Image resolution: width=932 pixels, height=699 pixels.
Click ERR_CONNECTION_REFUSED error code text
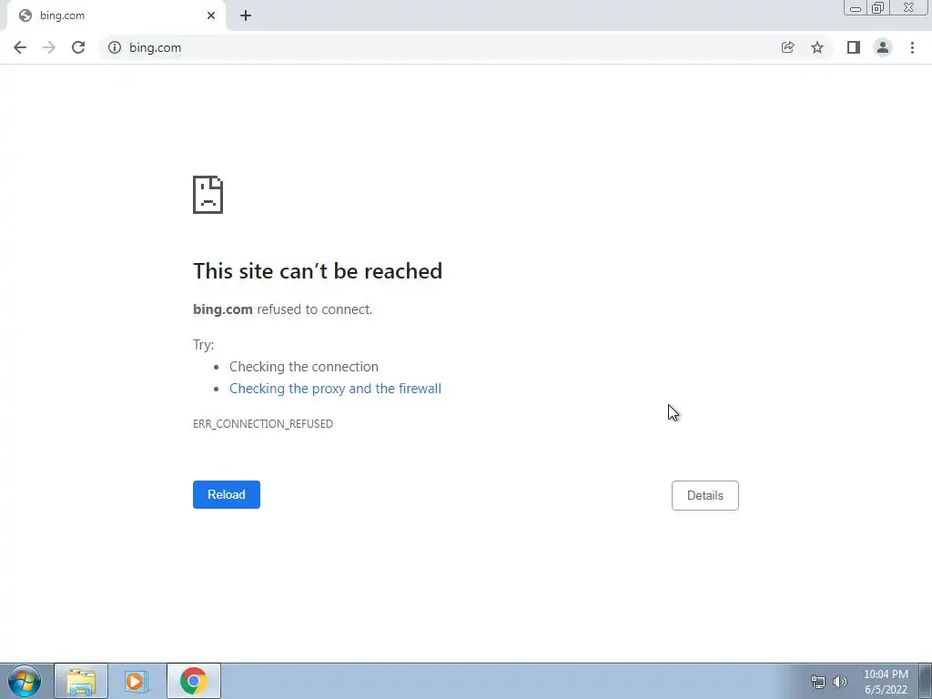point(263,424)
